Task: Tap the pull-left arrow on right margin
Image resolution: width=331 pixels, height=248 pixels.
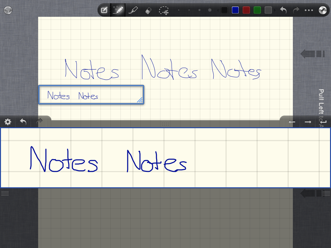Action: click(x=313, y=54)
